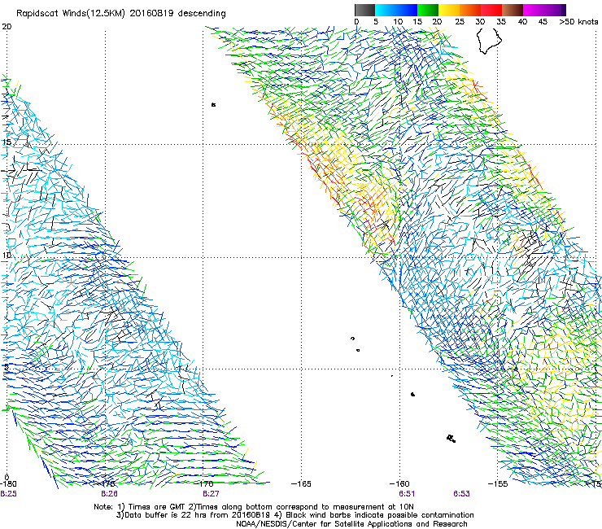Click the cyan-to-blue 5-15 knots legend gradient
602x529 pixels.
pyautogui.click(x=396, y=10)
